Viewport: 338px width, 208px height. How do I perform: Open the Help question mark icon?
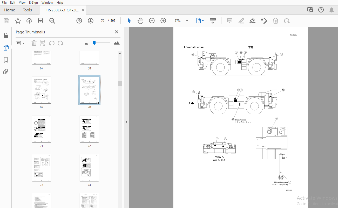click(321, 10)
